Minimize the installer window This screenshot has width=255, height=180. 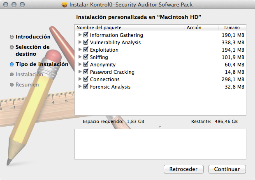pyautogui.click(x=14, y=5)
